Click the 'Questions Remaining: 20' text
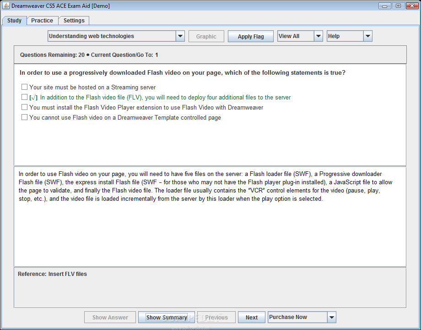The image size is (421, 330). coord(52,55)
